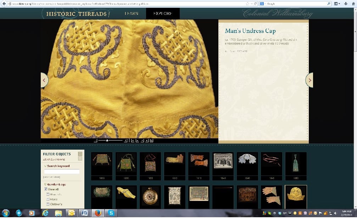This screenshot has width=357, height=219.
Task: Select the EXPLORE tab
Action: [163, 13]
